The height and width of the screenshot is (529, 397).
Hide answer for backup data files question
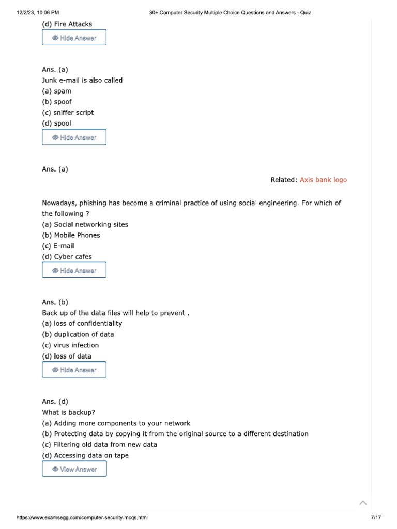[74, 370]
